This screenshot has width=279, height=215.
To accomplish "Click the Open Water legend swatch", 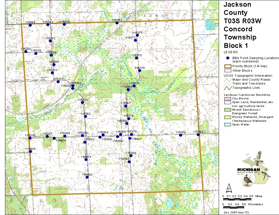I will (228, 125).
